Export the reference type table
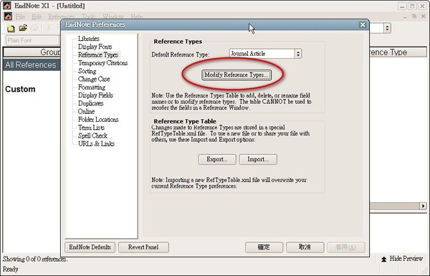 pyautogui.click(x=217, y=159)
